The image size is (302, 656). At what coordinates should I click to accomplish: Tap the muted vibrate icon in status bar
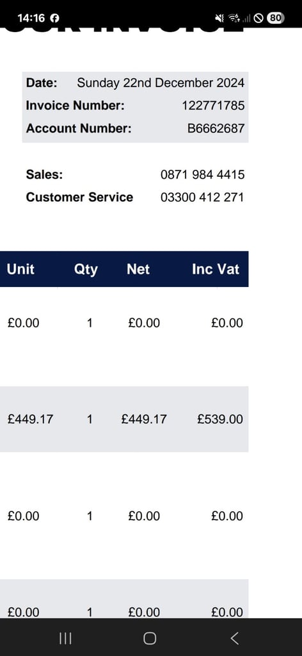(219, 18)
